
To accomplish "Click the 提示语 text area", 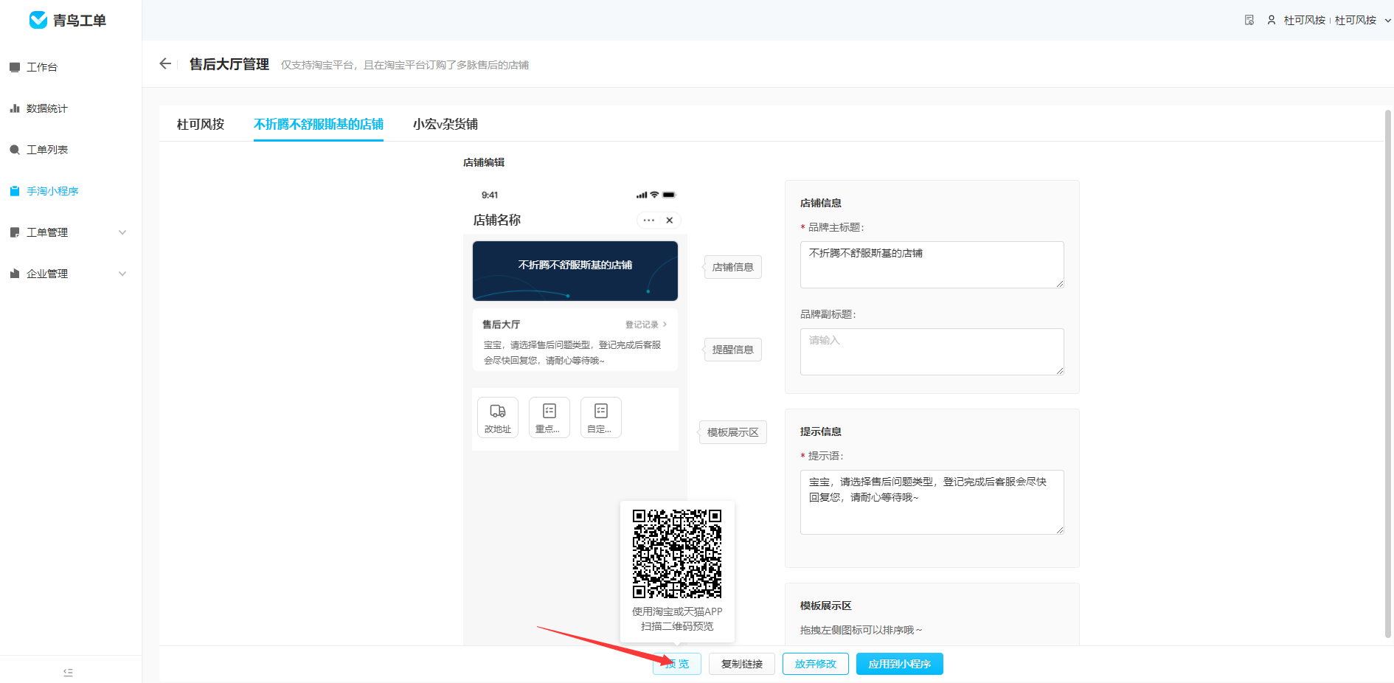I will click(x=932, y=502).
